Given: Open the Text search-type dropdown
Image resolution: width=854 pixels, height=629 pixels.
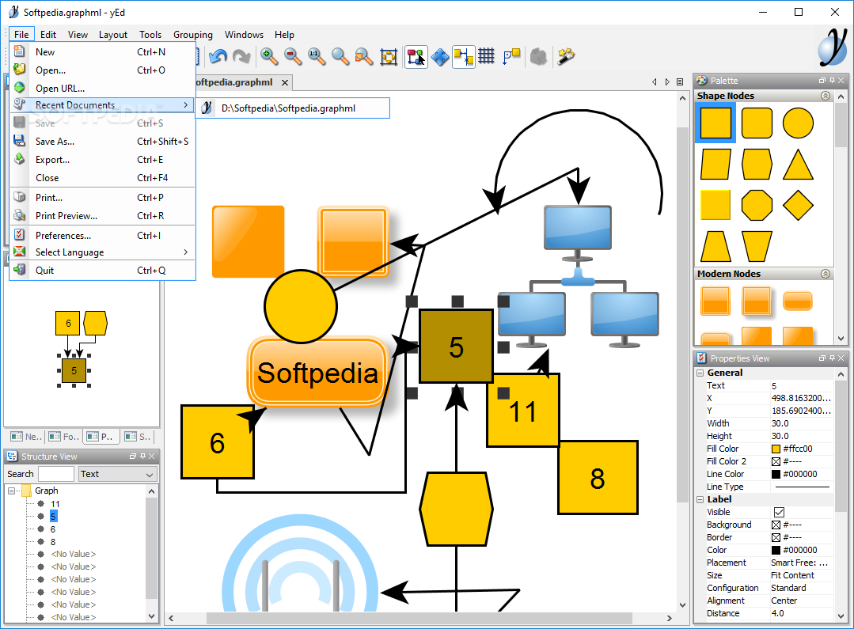Looking at the screenshot, I should [x=118, y=475].
